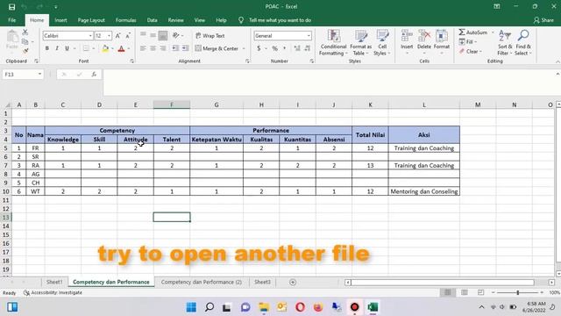Screen dimensions: 561x316
Task: Click the Fill Color bucket icon
Action: click(x=105, y=48)
